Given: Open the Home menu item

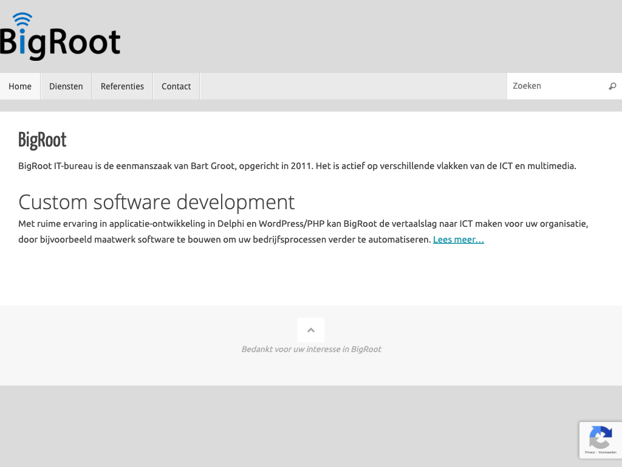Looking at the screenshot, I should [x=20, y=86].
